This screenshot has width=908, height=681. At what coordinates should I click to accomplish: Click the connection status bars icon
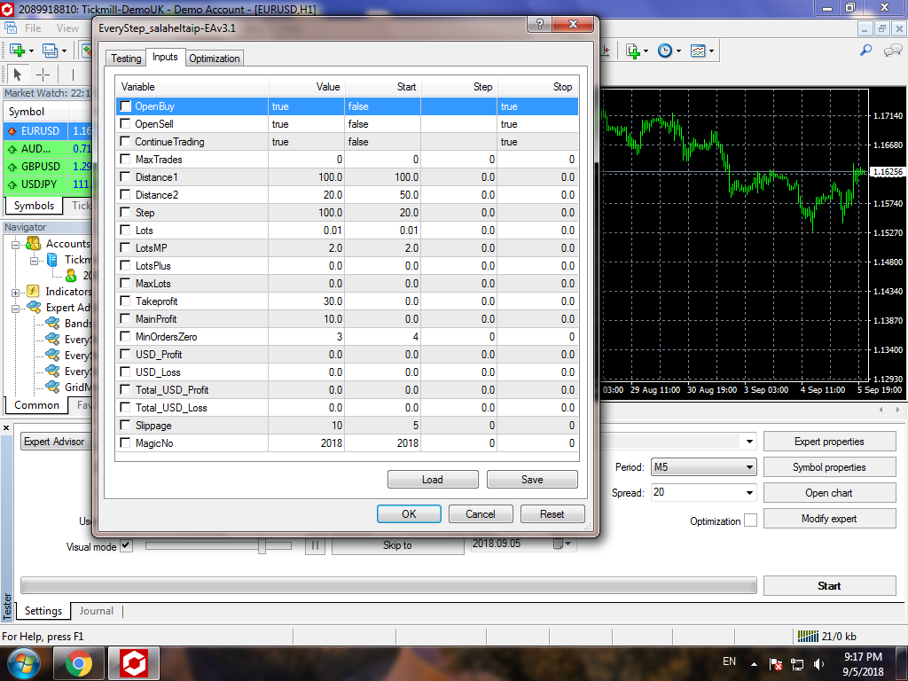[x=808, y=637]
